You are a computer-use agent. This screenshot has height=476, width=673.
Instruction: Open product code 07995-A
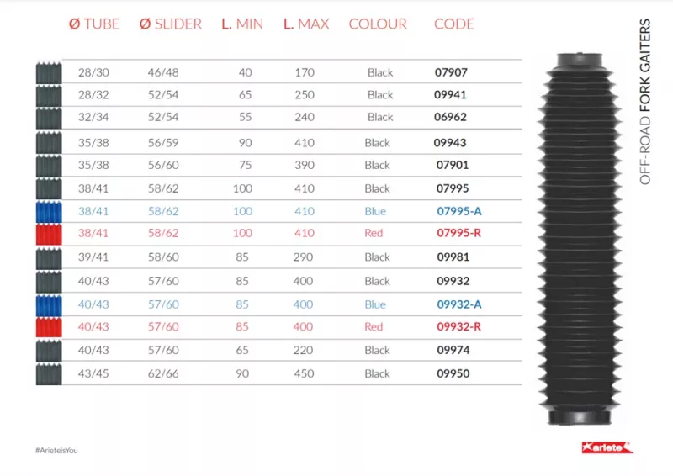click(x=458, y=212)
